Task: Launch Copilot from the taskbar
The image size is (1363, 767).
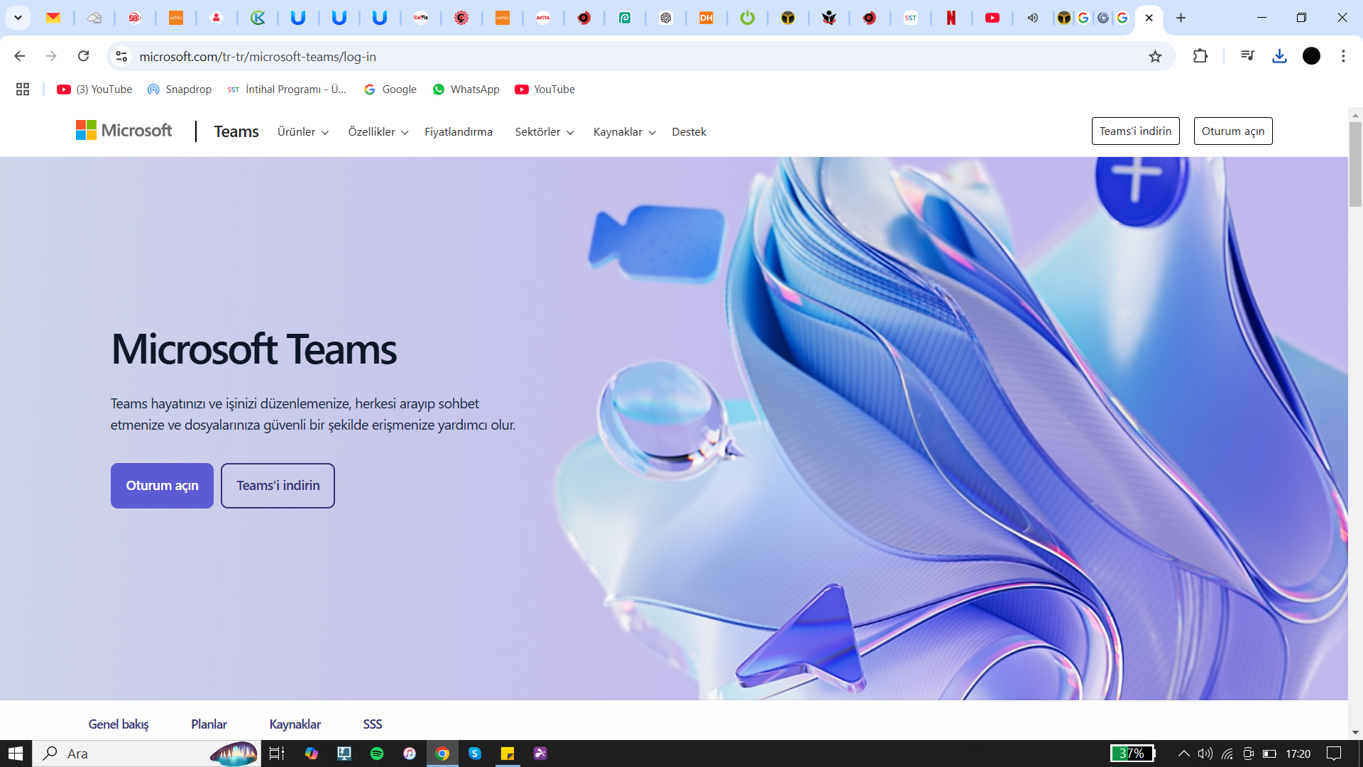Action: coord(311,754)
